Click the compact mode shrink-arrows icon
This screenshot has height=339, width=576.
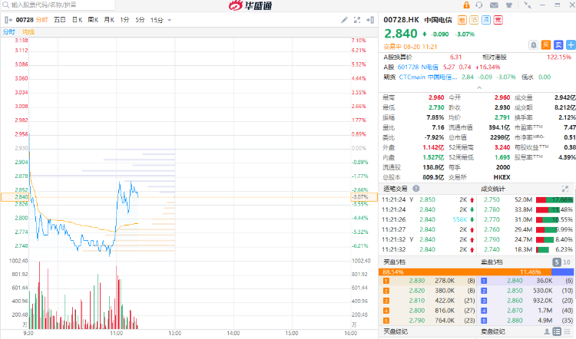(528, 5)
